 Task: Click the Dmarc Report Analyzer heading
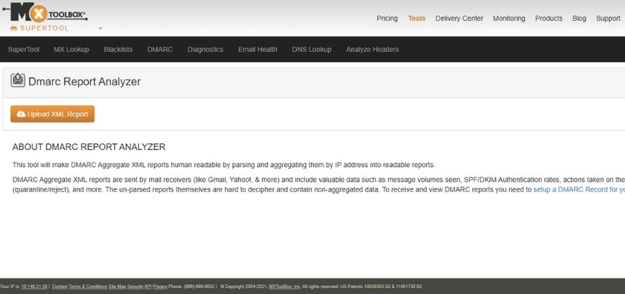(x=85, y=82)
